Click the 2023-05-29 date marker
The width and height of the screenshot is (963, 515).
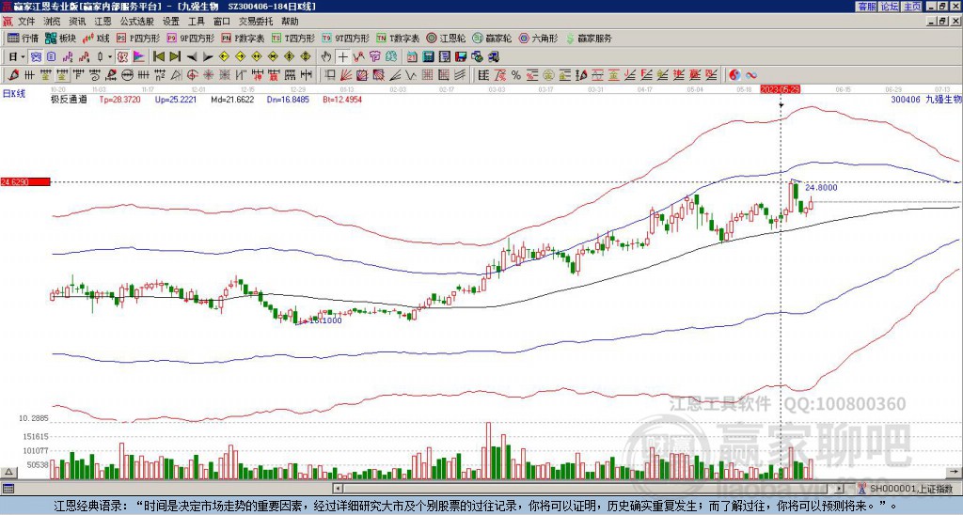click(780, 89)
